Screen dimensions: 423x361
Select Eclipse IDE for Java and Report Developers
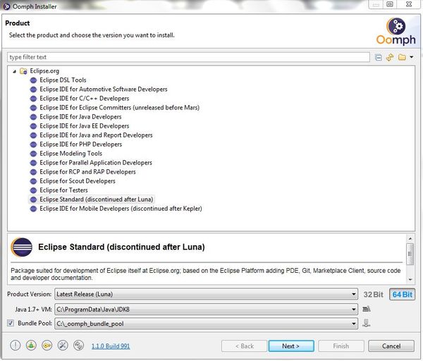(x=96, y=135)
